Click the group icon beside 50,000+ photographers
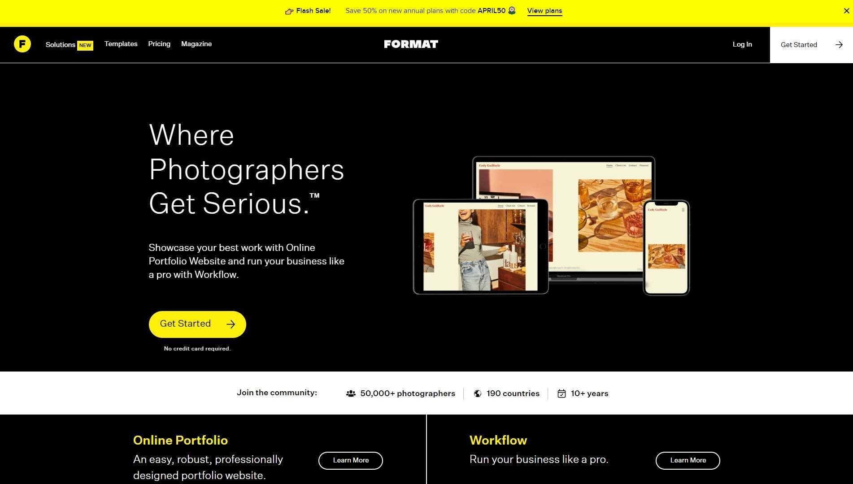This screenshot has width=853, height=484. click(x=351, y=393)
